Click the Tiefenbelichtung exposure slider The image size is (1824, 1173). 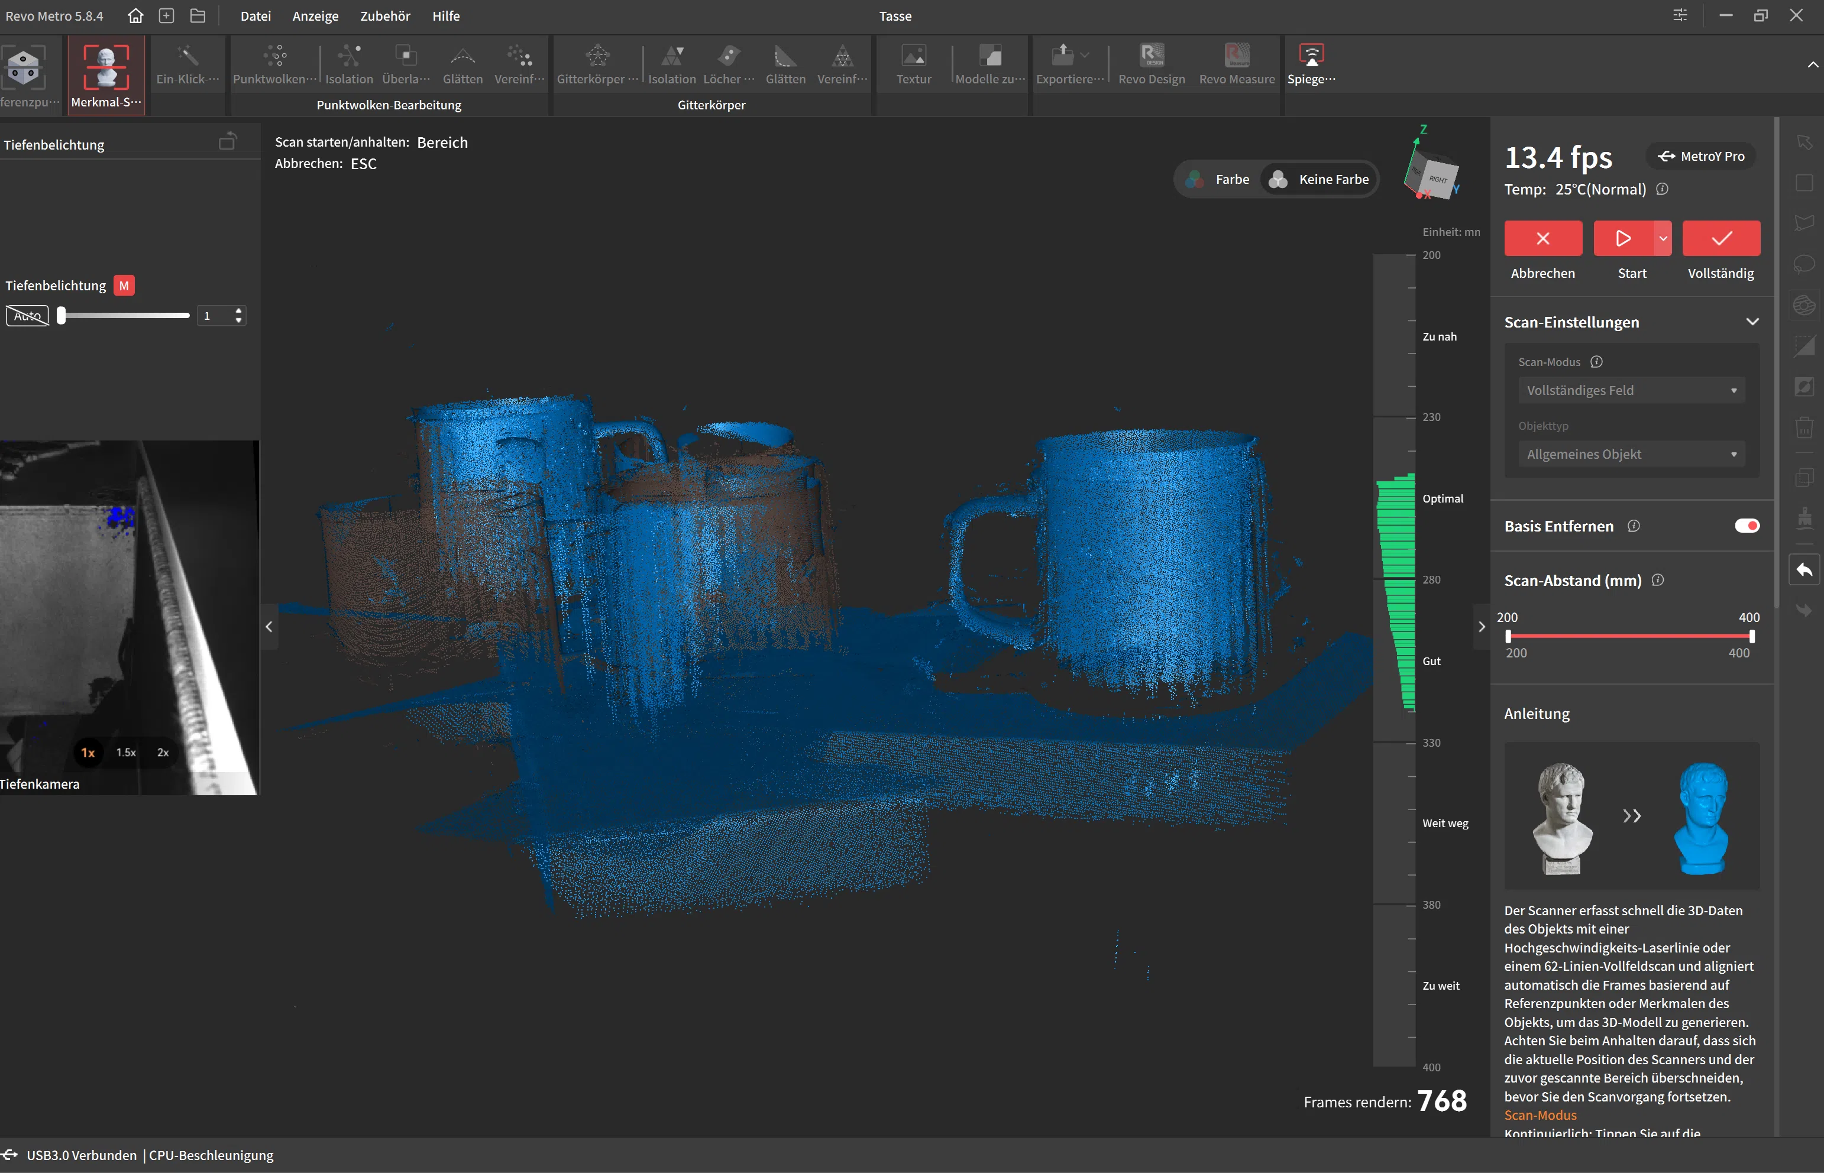click(124, 315)
